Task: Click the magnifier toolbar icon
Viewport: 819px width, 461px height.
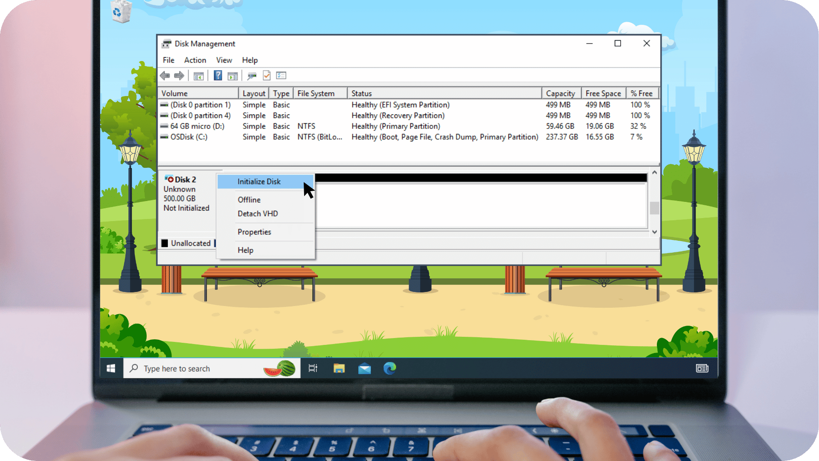Action: pos(252,76)
